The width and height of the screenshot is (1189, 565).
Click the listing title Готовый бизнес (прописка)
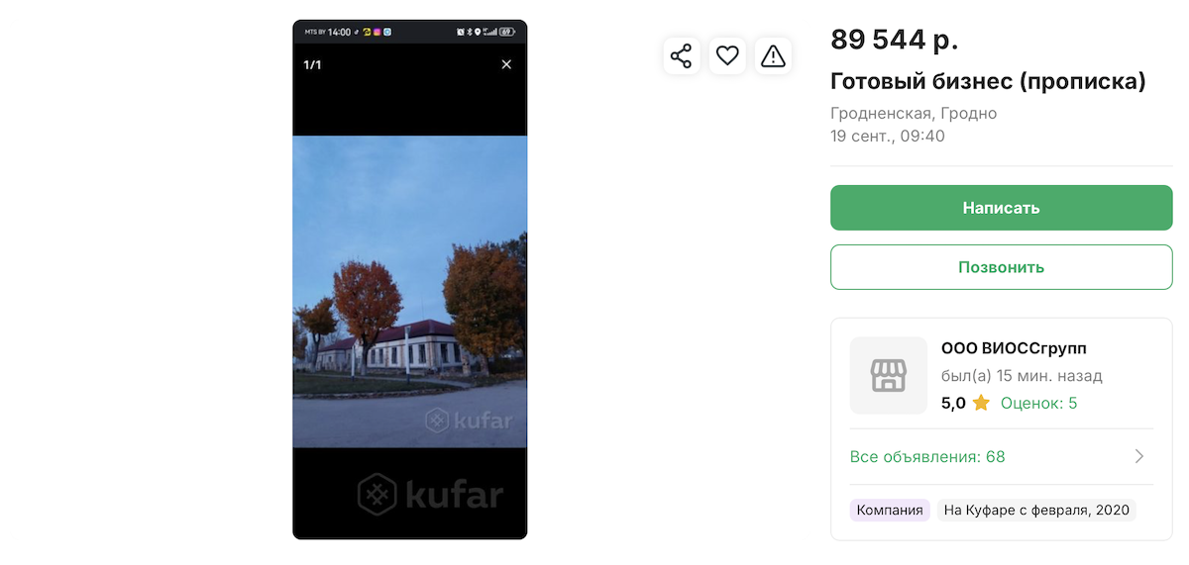pyautogui.click(x=988, y=81)
